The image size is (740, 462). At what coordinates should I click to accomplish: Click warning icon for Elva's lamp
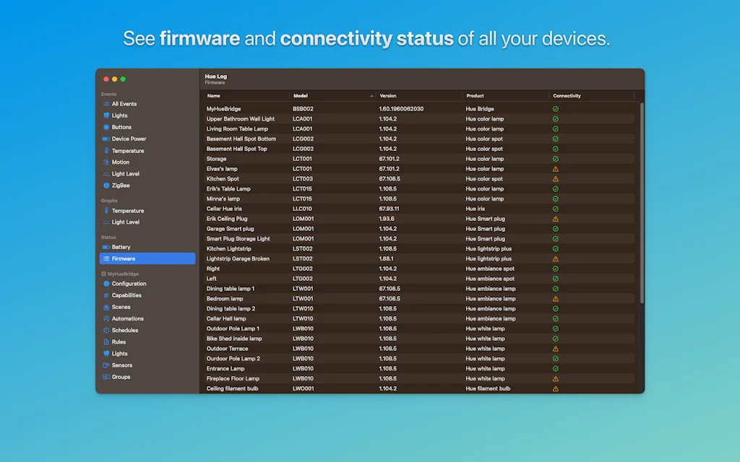click(556, 169)
